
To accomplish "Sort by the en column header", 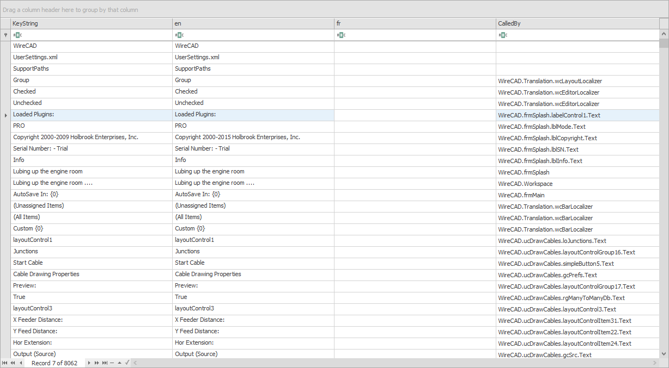I will (253, 23).
